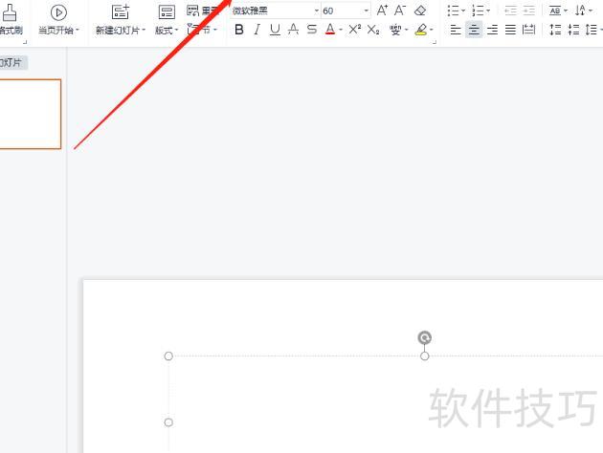
Task: Click the 新建幻灯片 label
Action: (118, 30)
